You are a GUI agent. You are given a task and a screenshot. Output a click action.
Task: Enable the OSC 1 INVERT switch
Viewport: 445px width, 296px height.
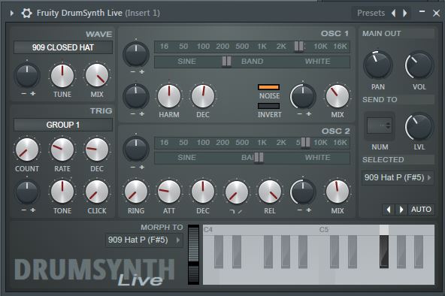click(269, 106)
